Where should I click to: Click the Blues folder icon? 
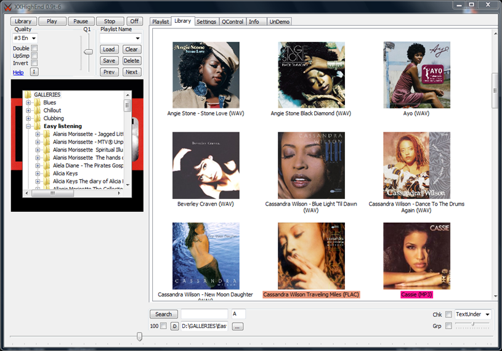pyautogui.click(x=38, y=102)
